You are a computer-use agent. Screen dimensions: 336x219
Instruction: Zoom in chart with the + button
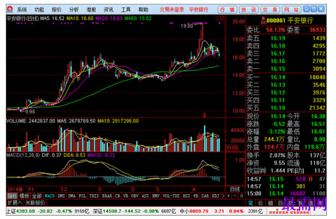coord(229,196)
